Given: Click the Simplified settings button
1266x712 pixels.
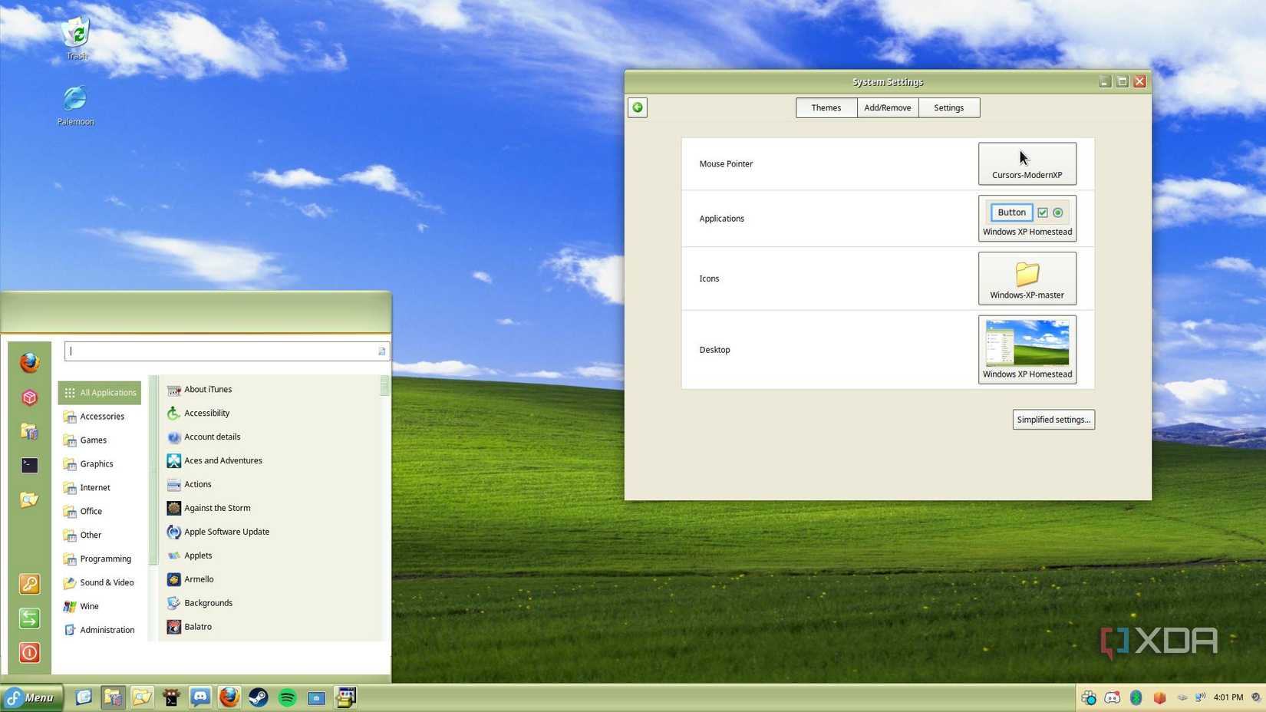Looking at the screenshot, I should pyautogui.click(x=1053, y=420).
